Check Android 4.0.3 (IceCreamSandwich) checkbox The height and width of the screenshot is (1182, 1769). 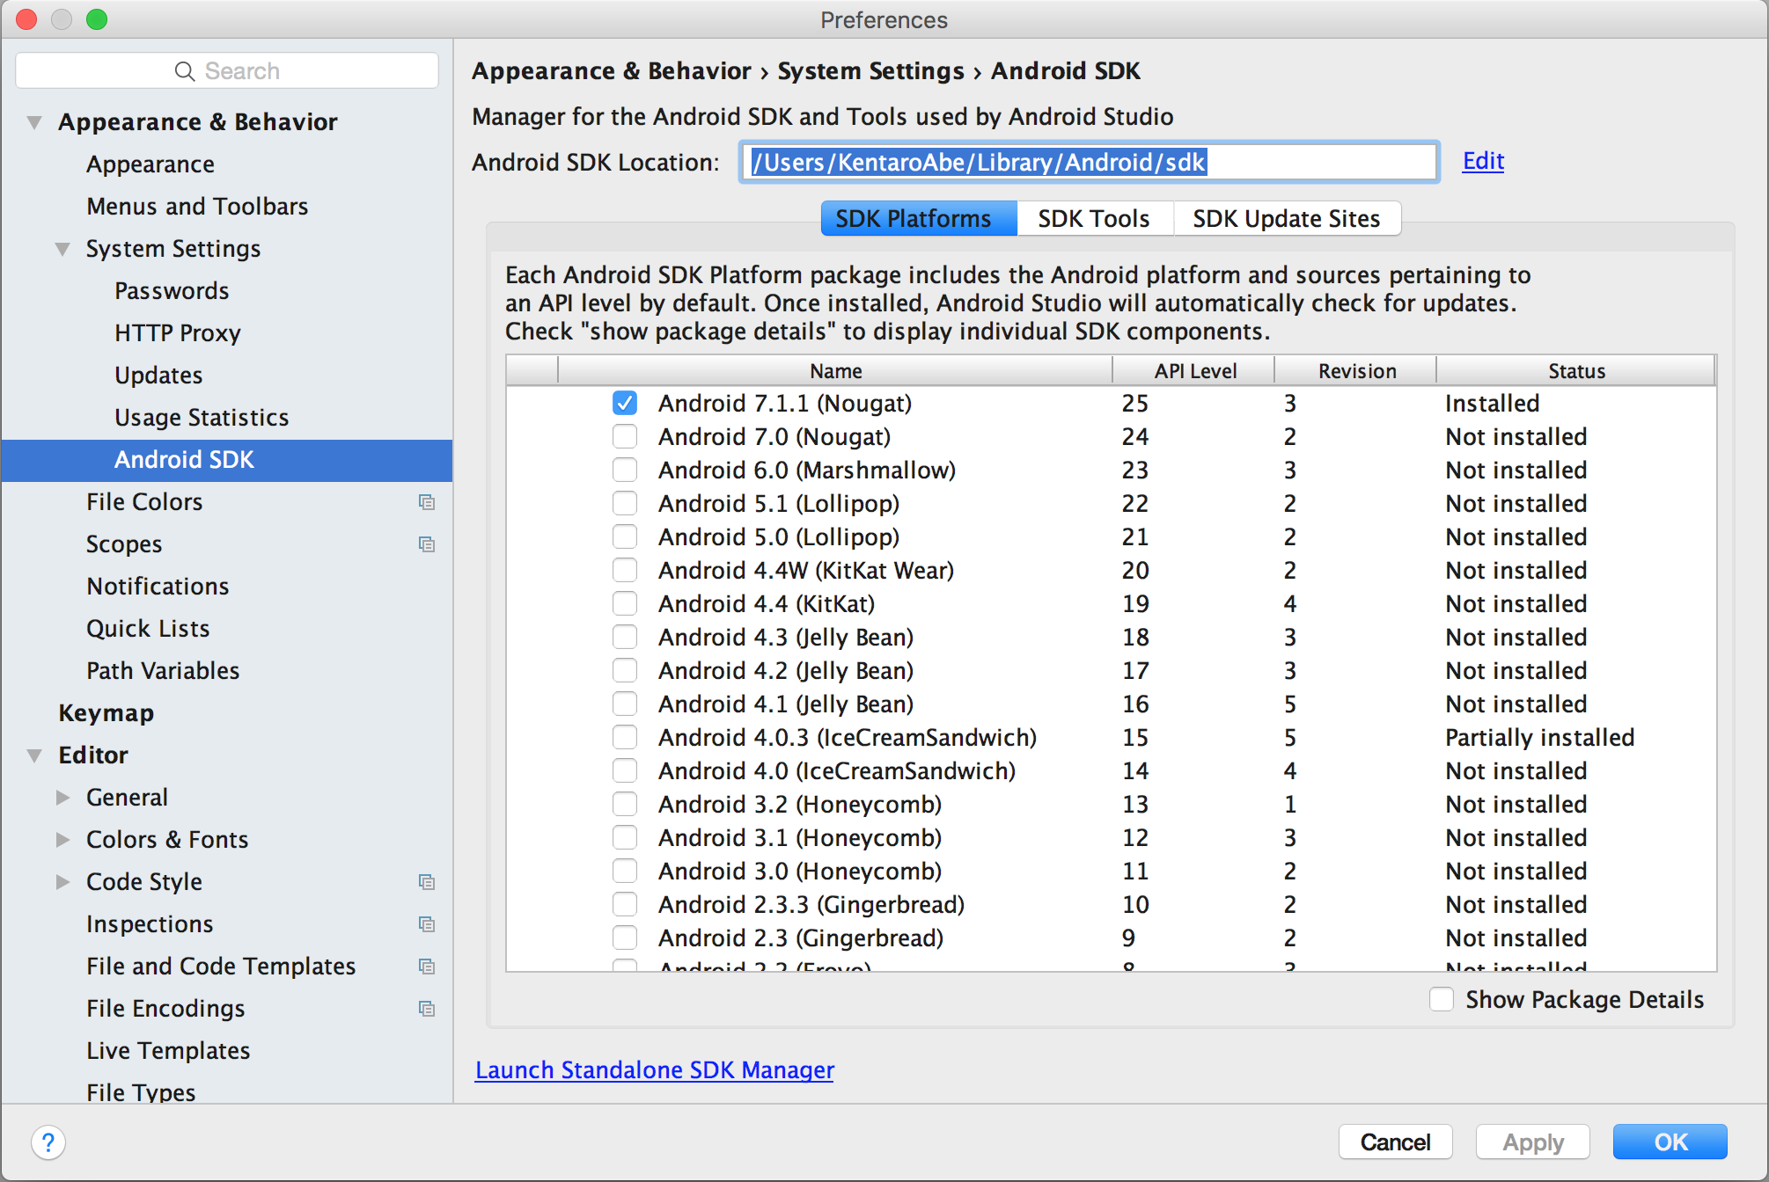[625, 737]
